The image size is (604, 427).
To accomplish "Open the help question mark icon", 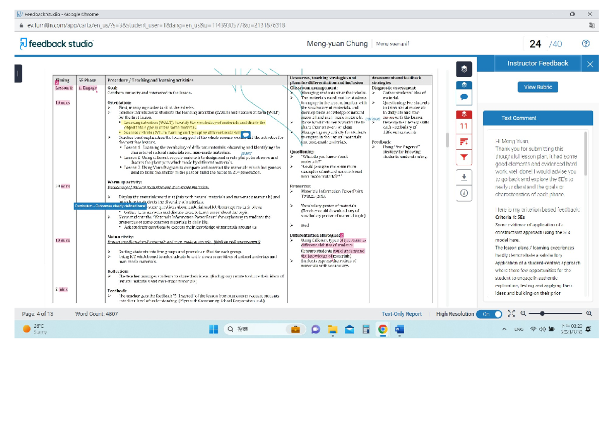I will [x=585, y=44].
